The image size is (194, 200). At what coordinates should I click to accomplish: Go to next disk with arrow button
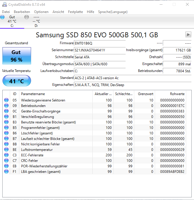188,35
